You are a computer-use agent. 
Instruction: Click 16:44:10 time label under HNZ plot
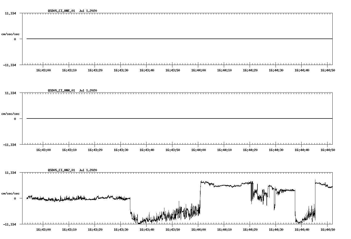[x=224, y=230]
